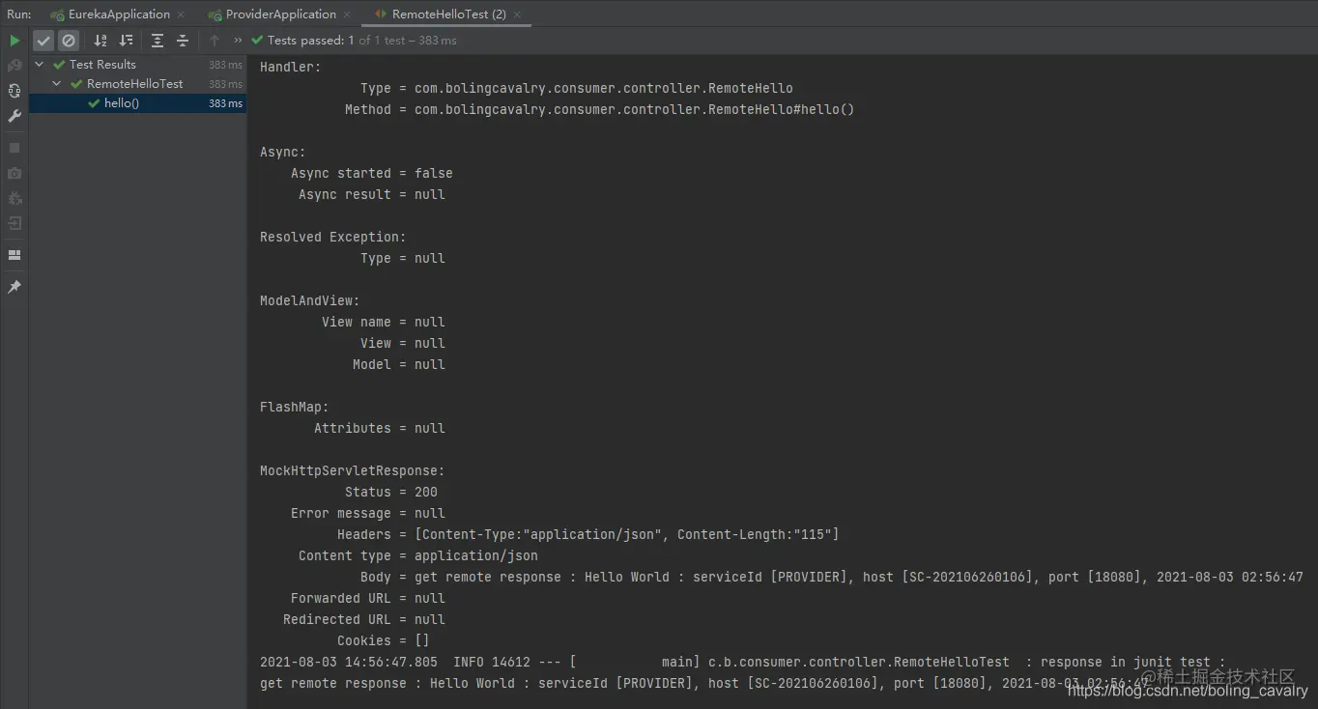Click 'Attributes = null' line
Image resolution: width=1318 pixels, height=709 pixels.
tap(380, 428)
